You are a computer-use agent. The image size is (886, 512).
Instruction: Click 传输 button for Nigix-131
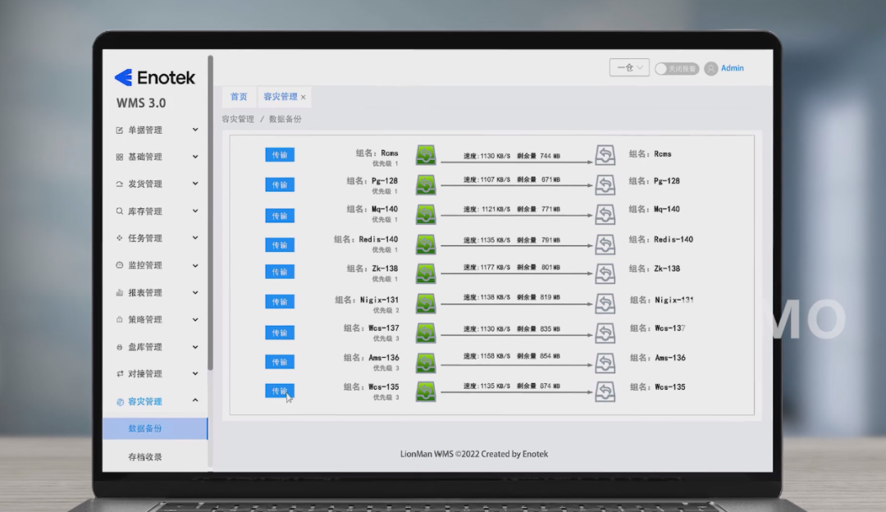pyautogui.click(x=280, y=302)
